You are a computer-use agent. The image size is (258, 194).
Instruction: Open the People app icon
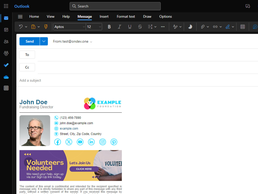point(6,42)
